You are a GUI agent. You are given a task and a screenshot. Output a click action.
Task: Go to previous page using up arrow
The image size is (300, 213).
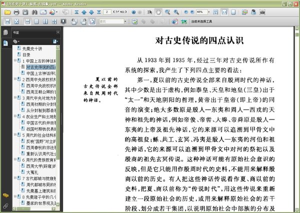84,12
